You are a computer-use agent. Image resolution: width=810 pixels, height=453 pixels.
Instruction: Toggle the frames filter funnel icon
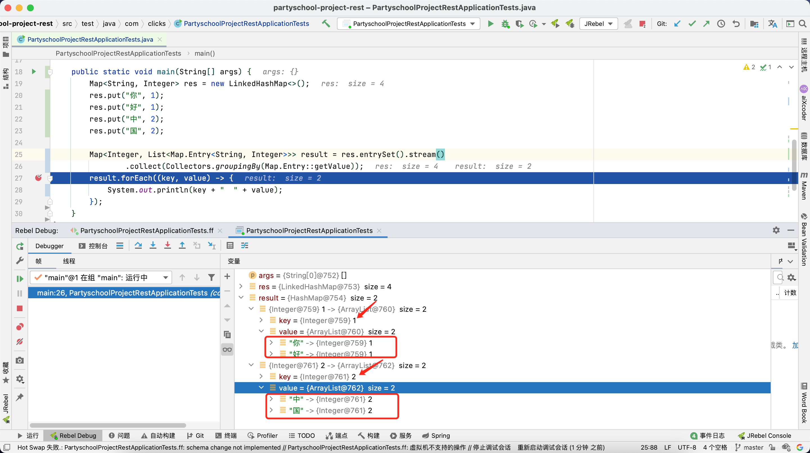tap(211, 277)
